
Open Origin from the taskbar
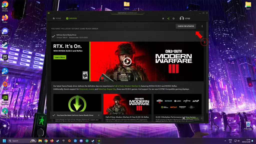(69, 141)
